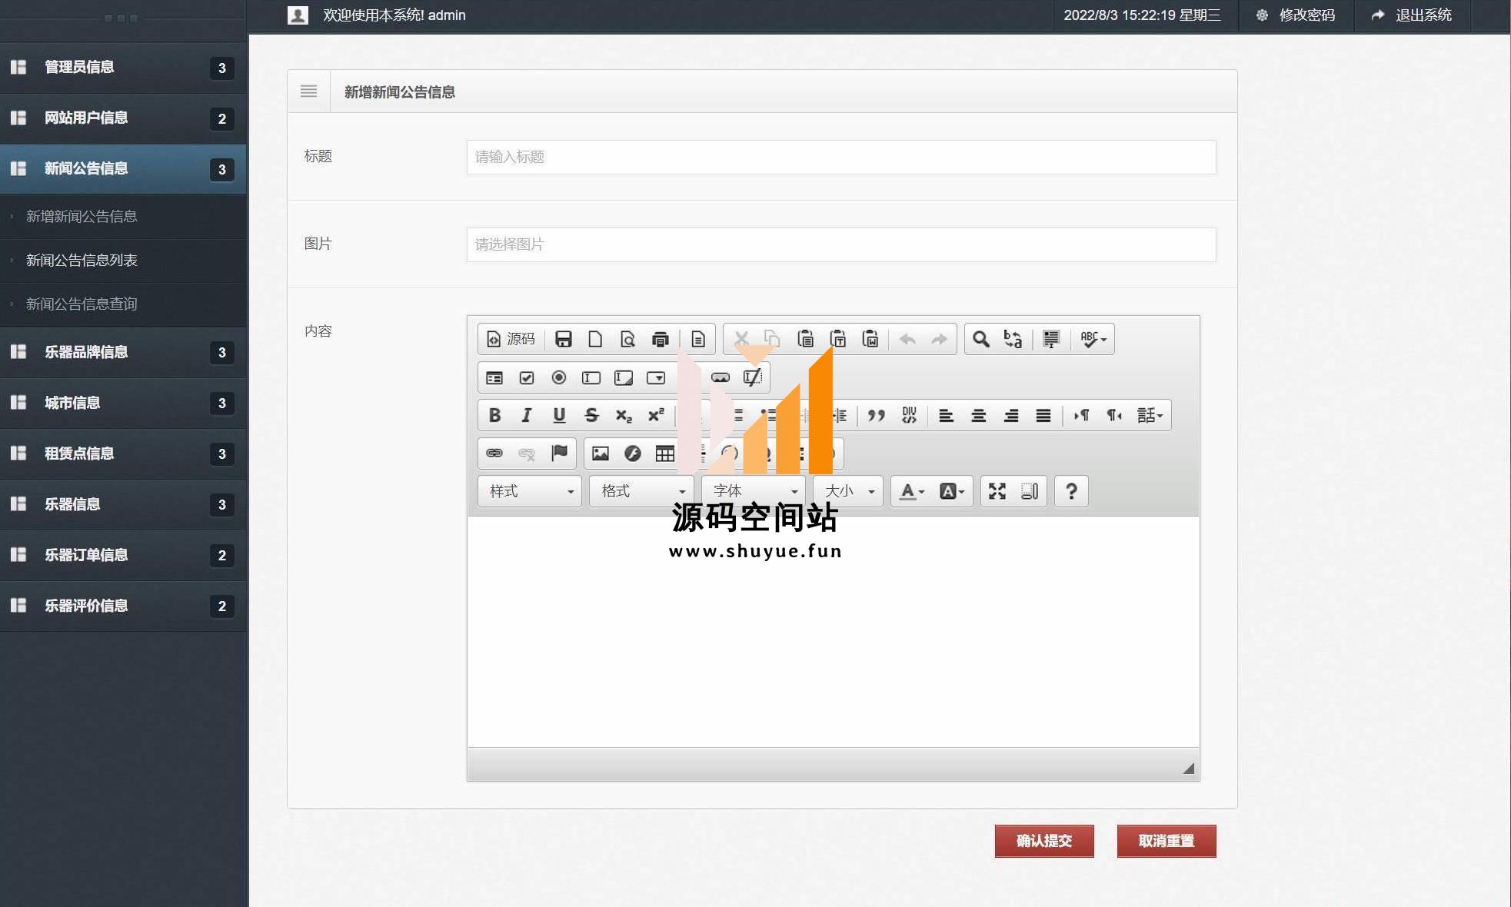1511x907 pixels.
Task: Open 新闻公告信息查询 submenu link
Action: pos(82,304)
